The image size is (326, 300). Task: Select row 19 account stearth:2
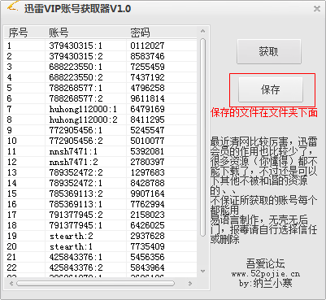72,236
